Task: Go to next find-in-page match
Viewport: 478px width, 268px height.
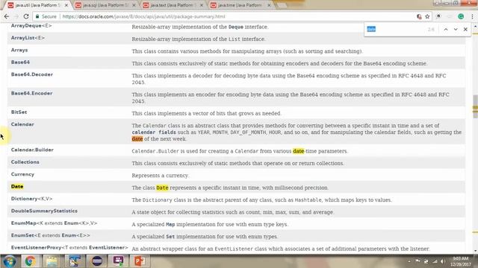Action: (456, 29)
